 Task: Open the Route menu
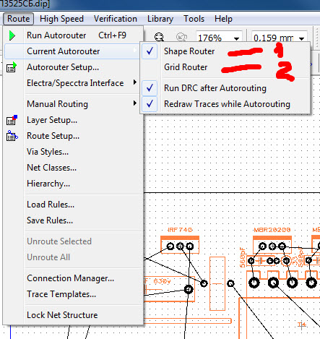coord(18,19)
